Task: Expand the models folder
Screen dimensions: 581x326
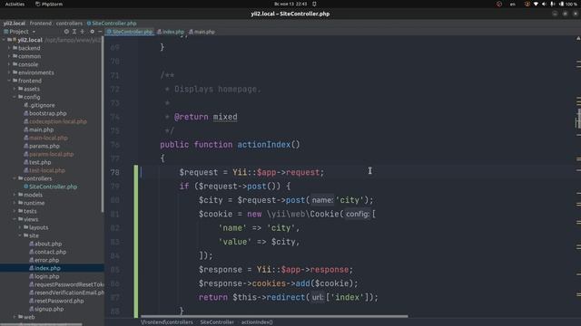Action: [x=15, y=195]
